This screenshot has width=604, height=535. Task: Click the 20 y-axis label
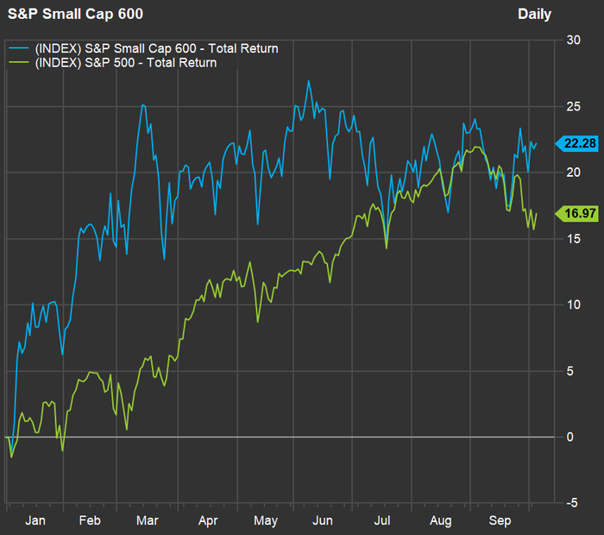point(573,173)
